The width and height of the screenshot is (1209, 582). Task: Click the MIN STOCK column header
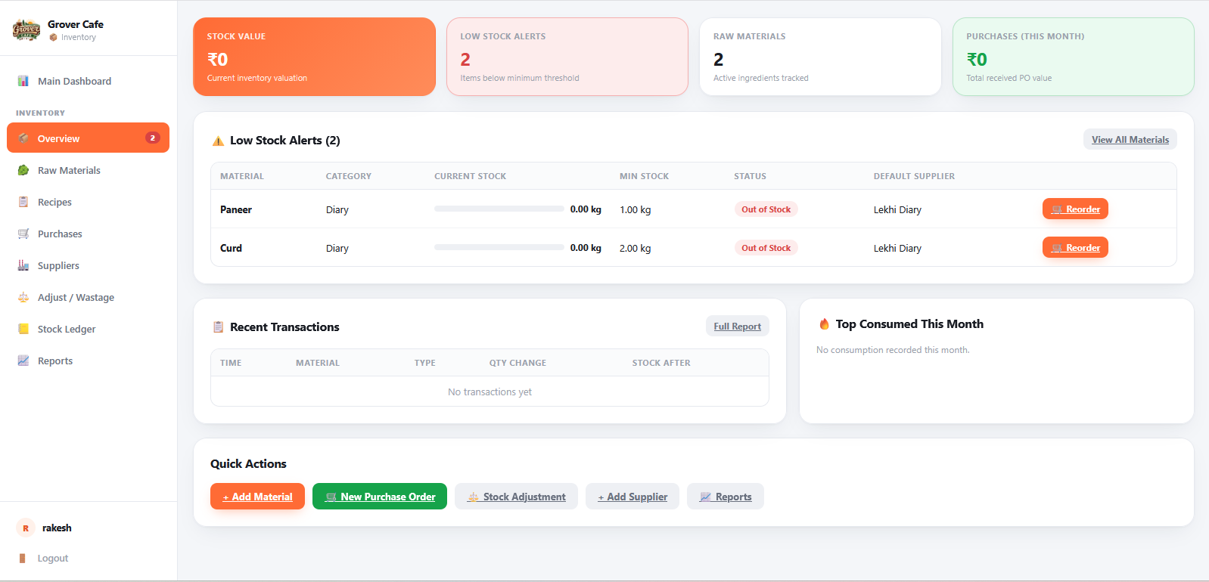pyautogui.click(x=644, y=176)
